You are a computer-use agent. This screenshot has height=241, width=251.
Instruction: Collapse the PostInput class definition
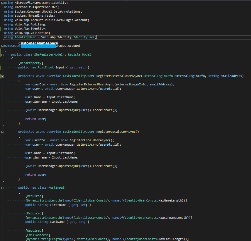coord(2,188)
